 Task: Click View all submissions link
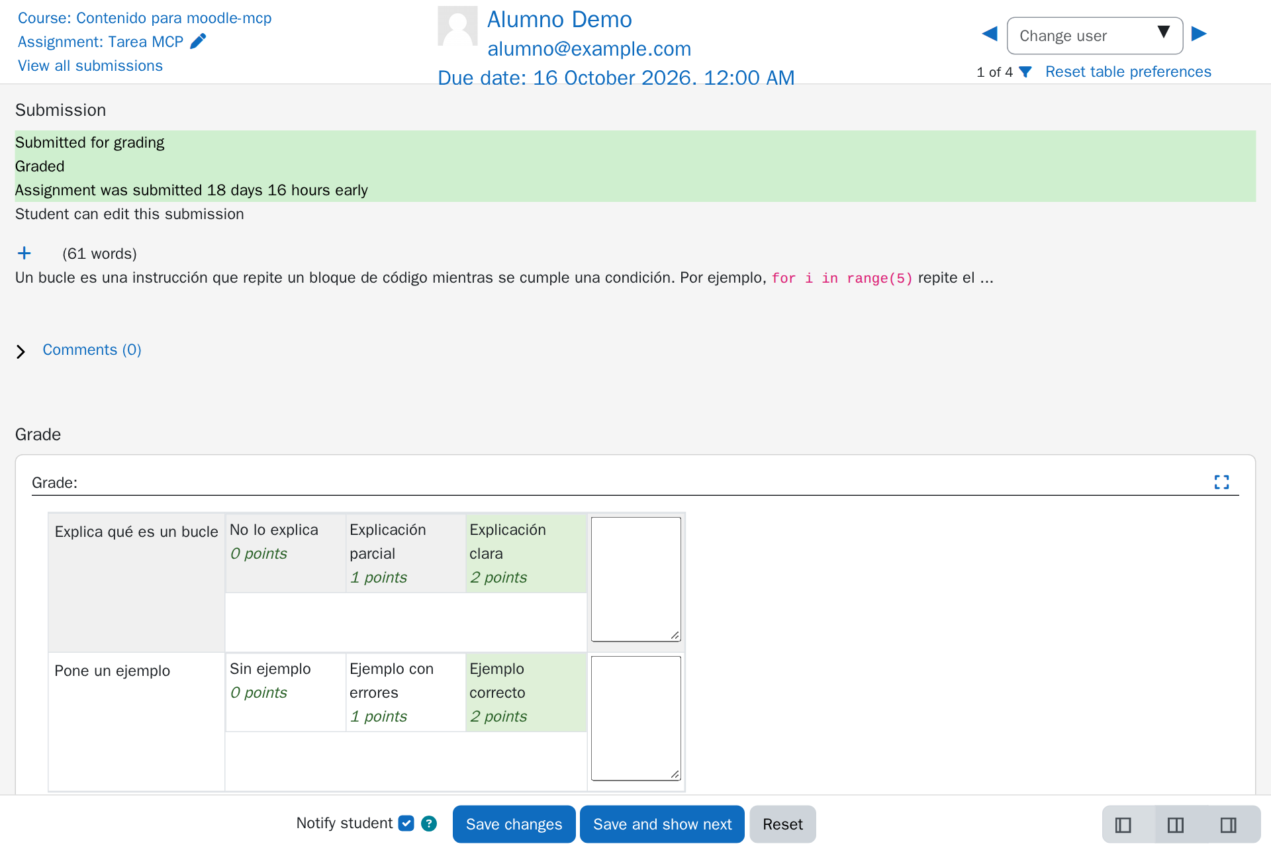pyautogui.click(x=90, y=66)
